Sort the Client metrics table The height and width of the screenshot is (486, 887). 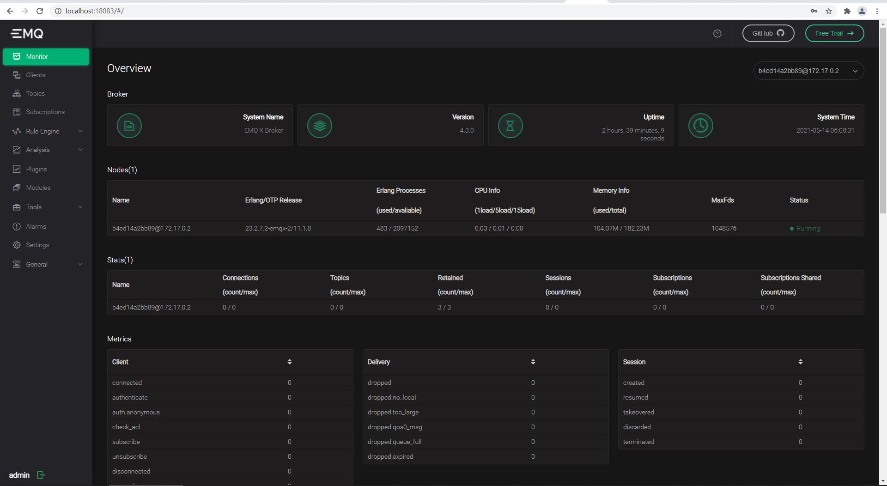290,362
